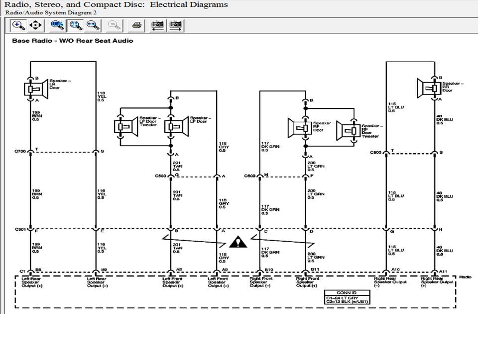Set zoom to 100% magnifier

[x=57, y=25]
